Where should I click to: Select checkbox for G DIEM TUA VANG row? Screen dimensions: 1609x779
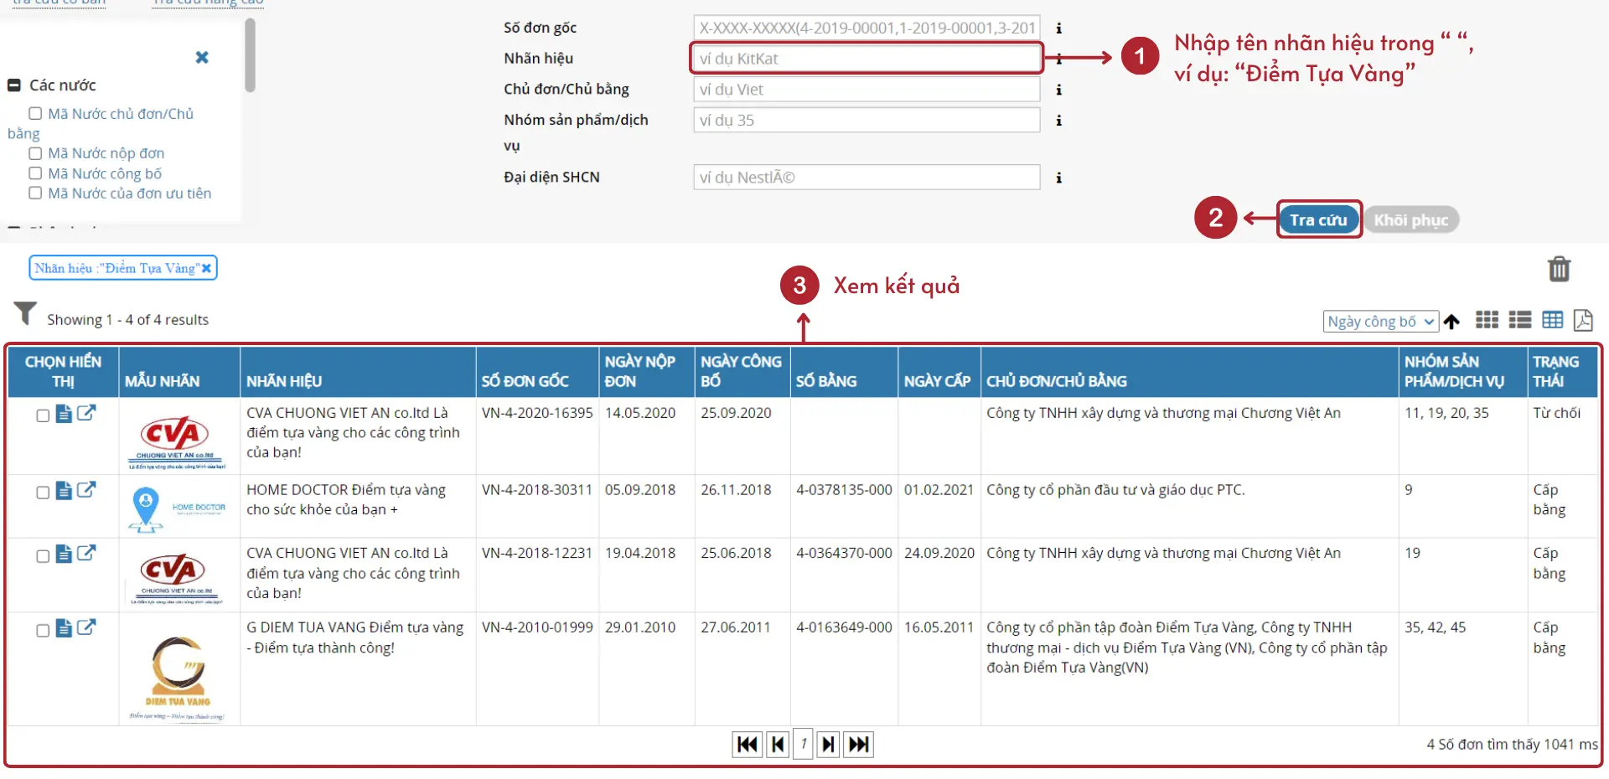(43, 631)
